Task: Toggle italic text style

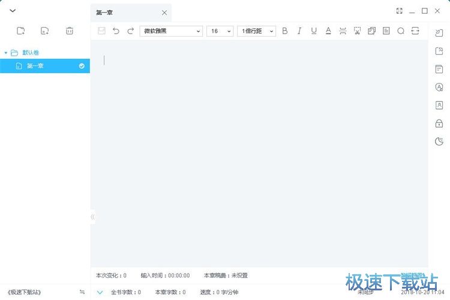Action: pyautogui.click(x=299, y=31)
